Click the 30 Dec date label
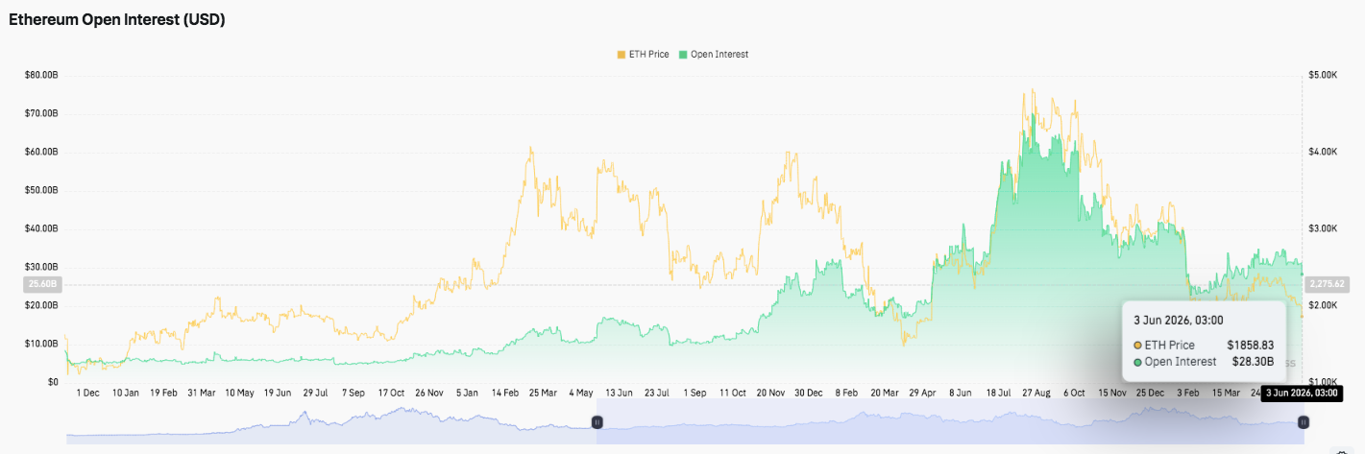This screenshot has width=1365, height=454. click(808, 393)
